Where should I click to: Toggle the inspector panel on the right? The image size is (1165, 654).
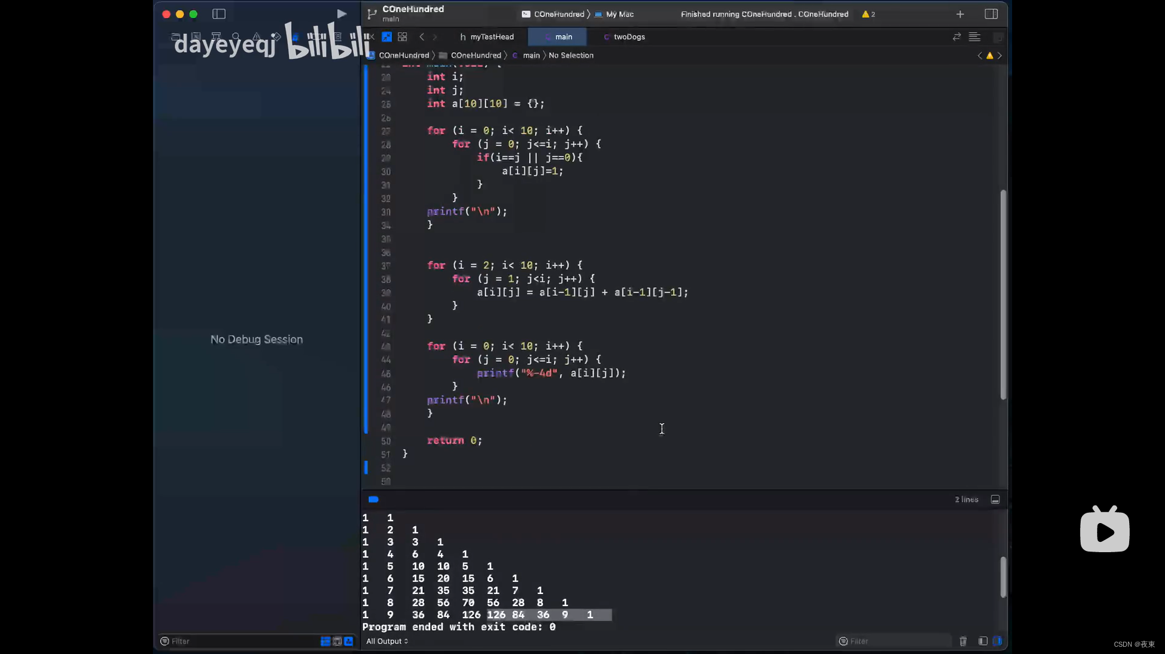[x=991, y=14]
